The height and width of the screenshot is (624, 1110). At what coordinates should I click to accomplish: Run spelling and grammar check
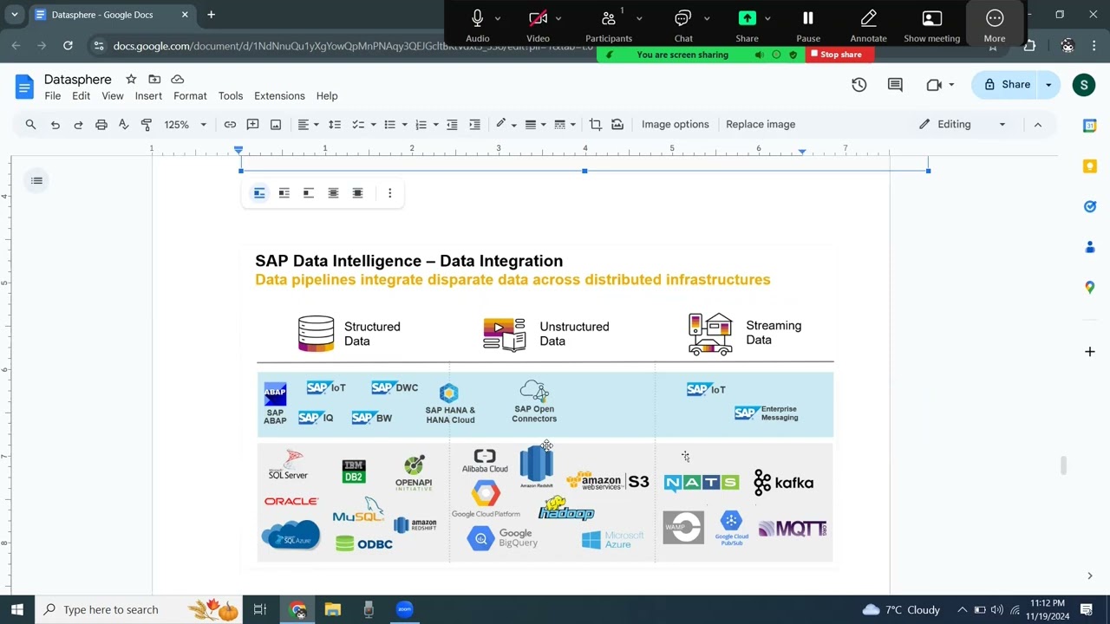pyautogui.click(x=123, y=125)
